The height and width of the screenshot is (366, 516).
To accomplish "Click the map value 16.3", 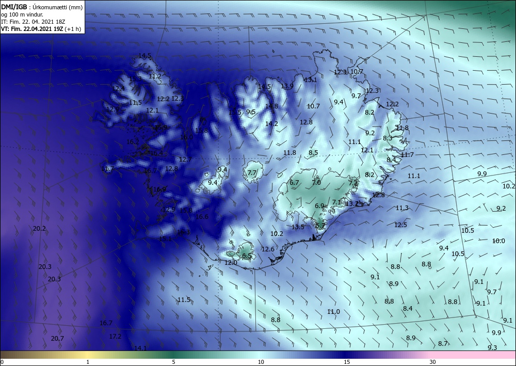I will [x=183, y=232].
